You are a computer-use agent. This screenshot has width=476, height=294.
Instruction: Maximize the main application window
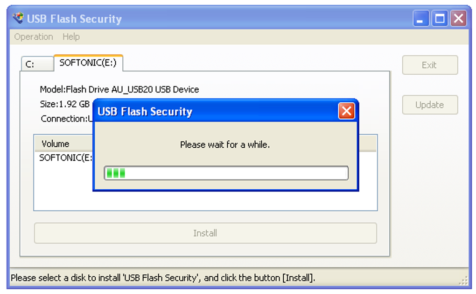click(x=440, y=19)
